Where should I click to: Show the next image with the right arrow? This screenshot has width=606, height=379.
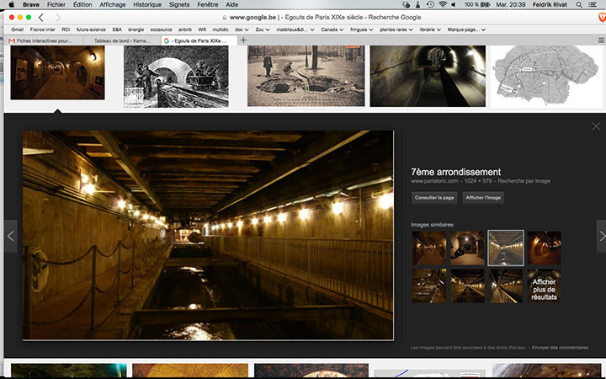(x=600, y=236)
